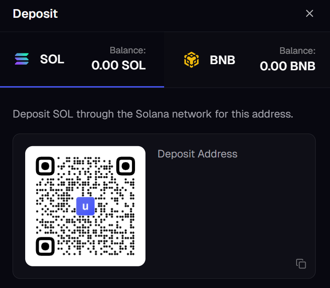Click the "Deposit Address" label

coord(198,154)
